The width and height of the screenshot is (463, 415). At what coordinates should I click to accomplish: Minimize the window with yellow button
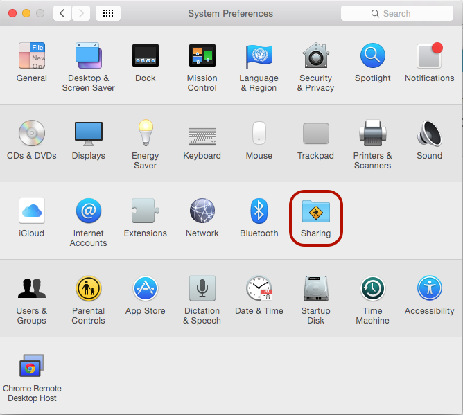tap(26, 13)
